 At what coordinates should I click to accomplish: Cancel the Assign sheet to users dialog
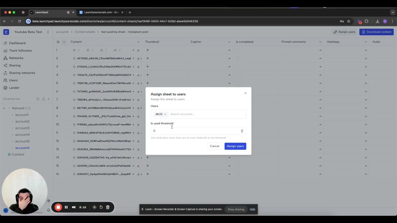tap(214, 146)
